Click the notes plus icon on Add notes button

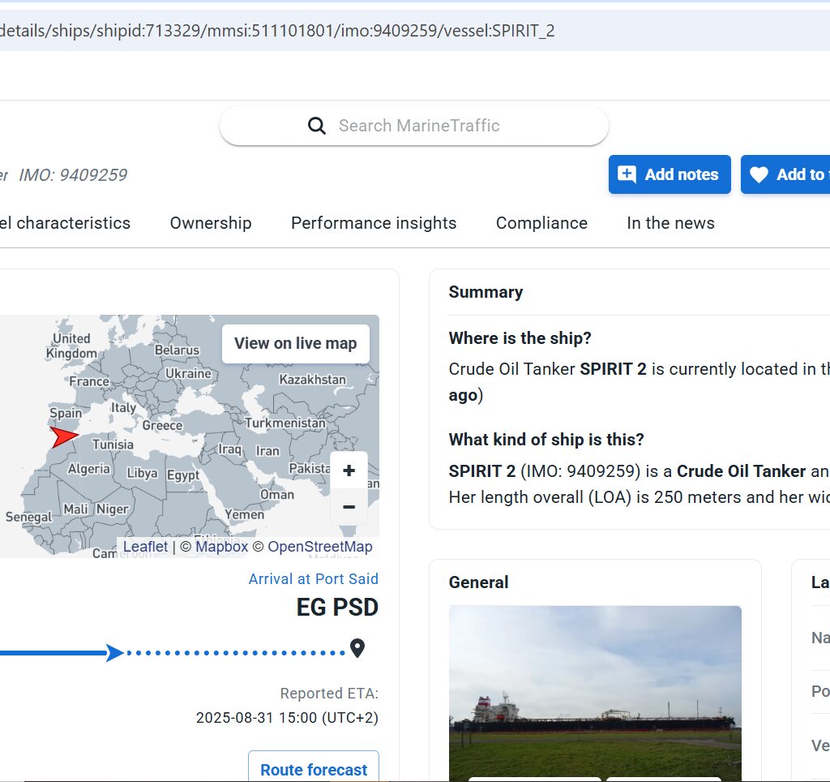pyautogui.click(x=627, y=174)
